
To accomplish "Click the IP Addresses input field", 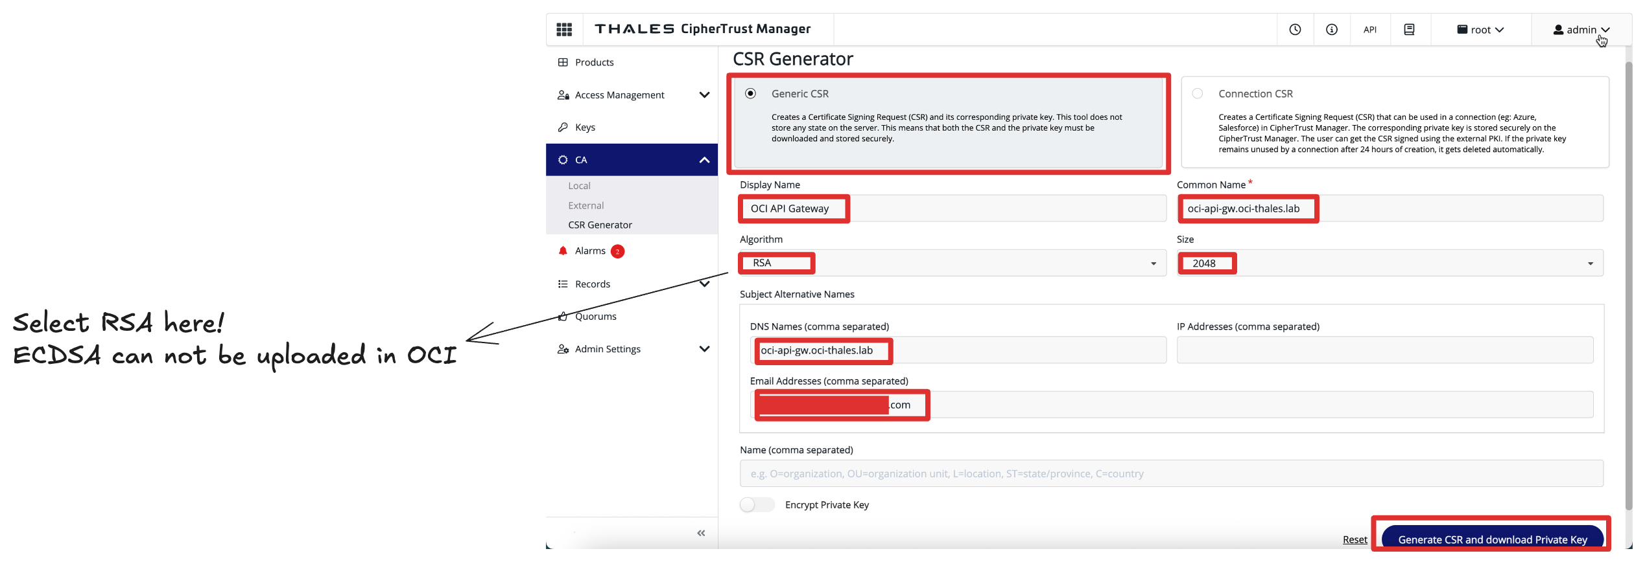I will coord(1384,350).
